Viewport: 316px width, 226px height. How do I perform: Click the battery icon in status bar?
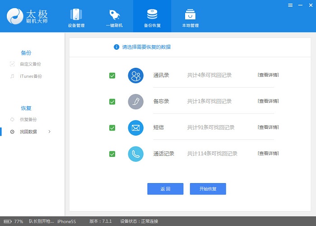tap(8, 221)
